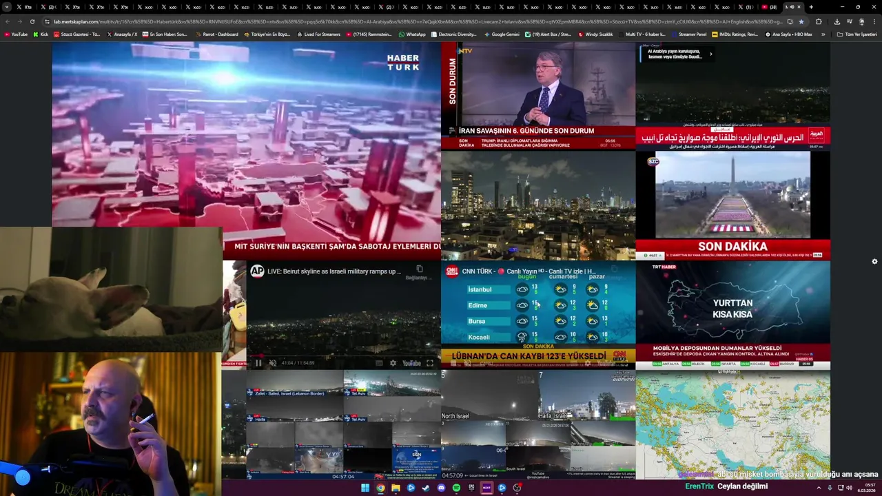Click the NTV Son Durum stream tile
882x496 pixels.
point(538,96)
